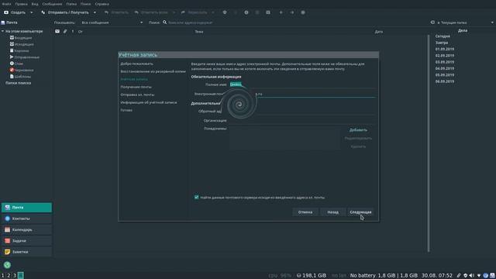The image size is (496, 279).
Task: Sort messages by the Тема column
Action: click(x=199, y=32)
